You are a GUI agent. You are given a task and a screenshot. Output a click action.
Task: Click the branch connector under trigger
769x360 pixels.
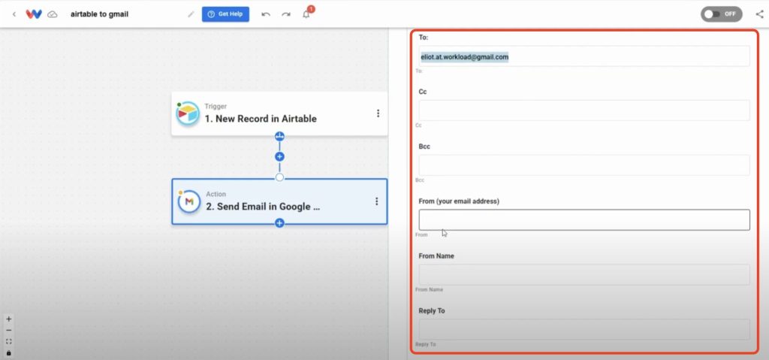pos(279,136)
